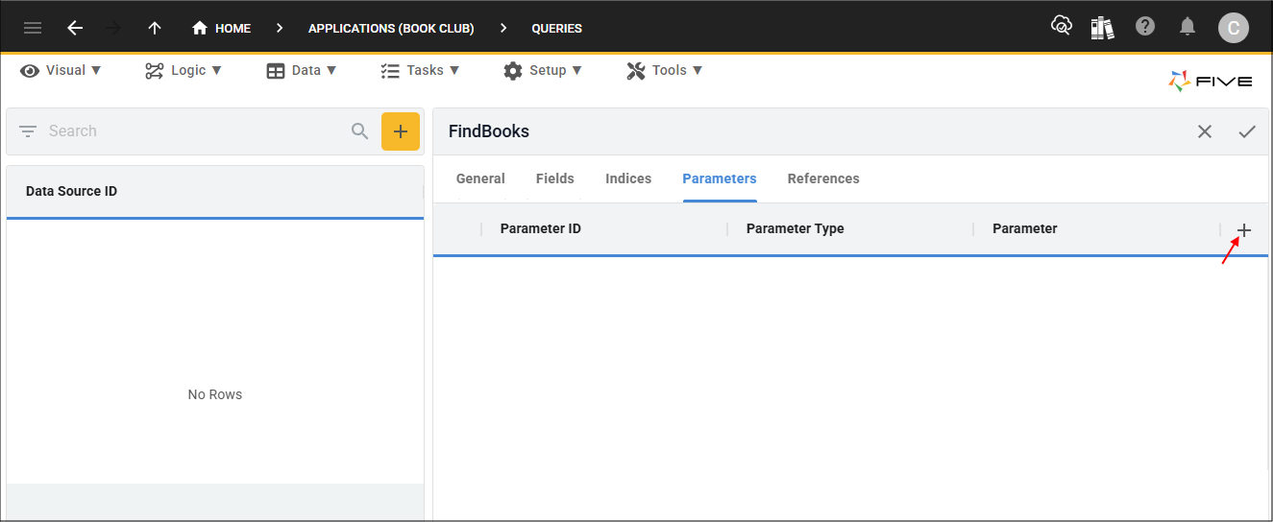
Task: Navigate up with the up arrow
Action: pos(155,28)
